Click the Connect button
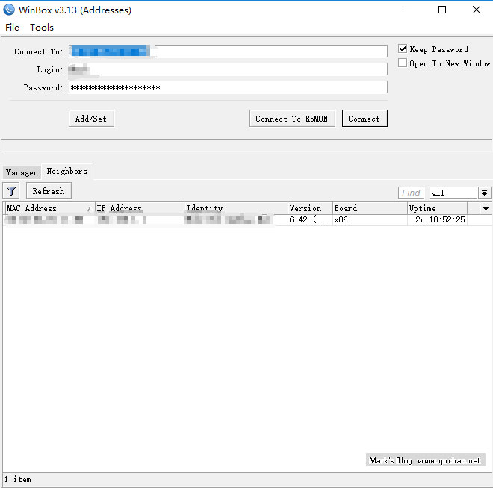The image size is (493, 488). (365, 119)
